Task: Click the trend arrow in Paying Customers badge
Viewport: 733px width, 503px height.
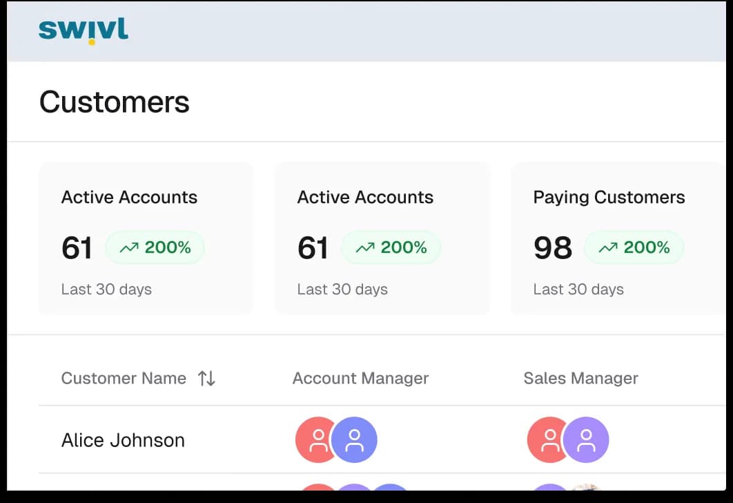Action: [x=609, y=247]
